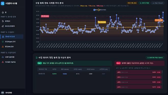
Task: Click the yellow threshold label mid-chart
Action: pos(102,22)
